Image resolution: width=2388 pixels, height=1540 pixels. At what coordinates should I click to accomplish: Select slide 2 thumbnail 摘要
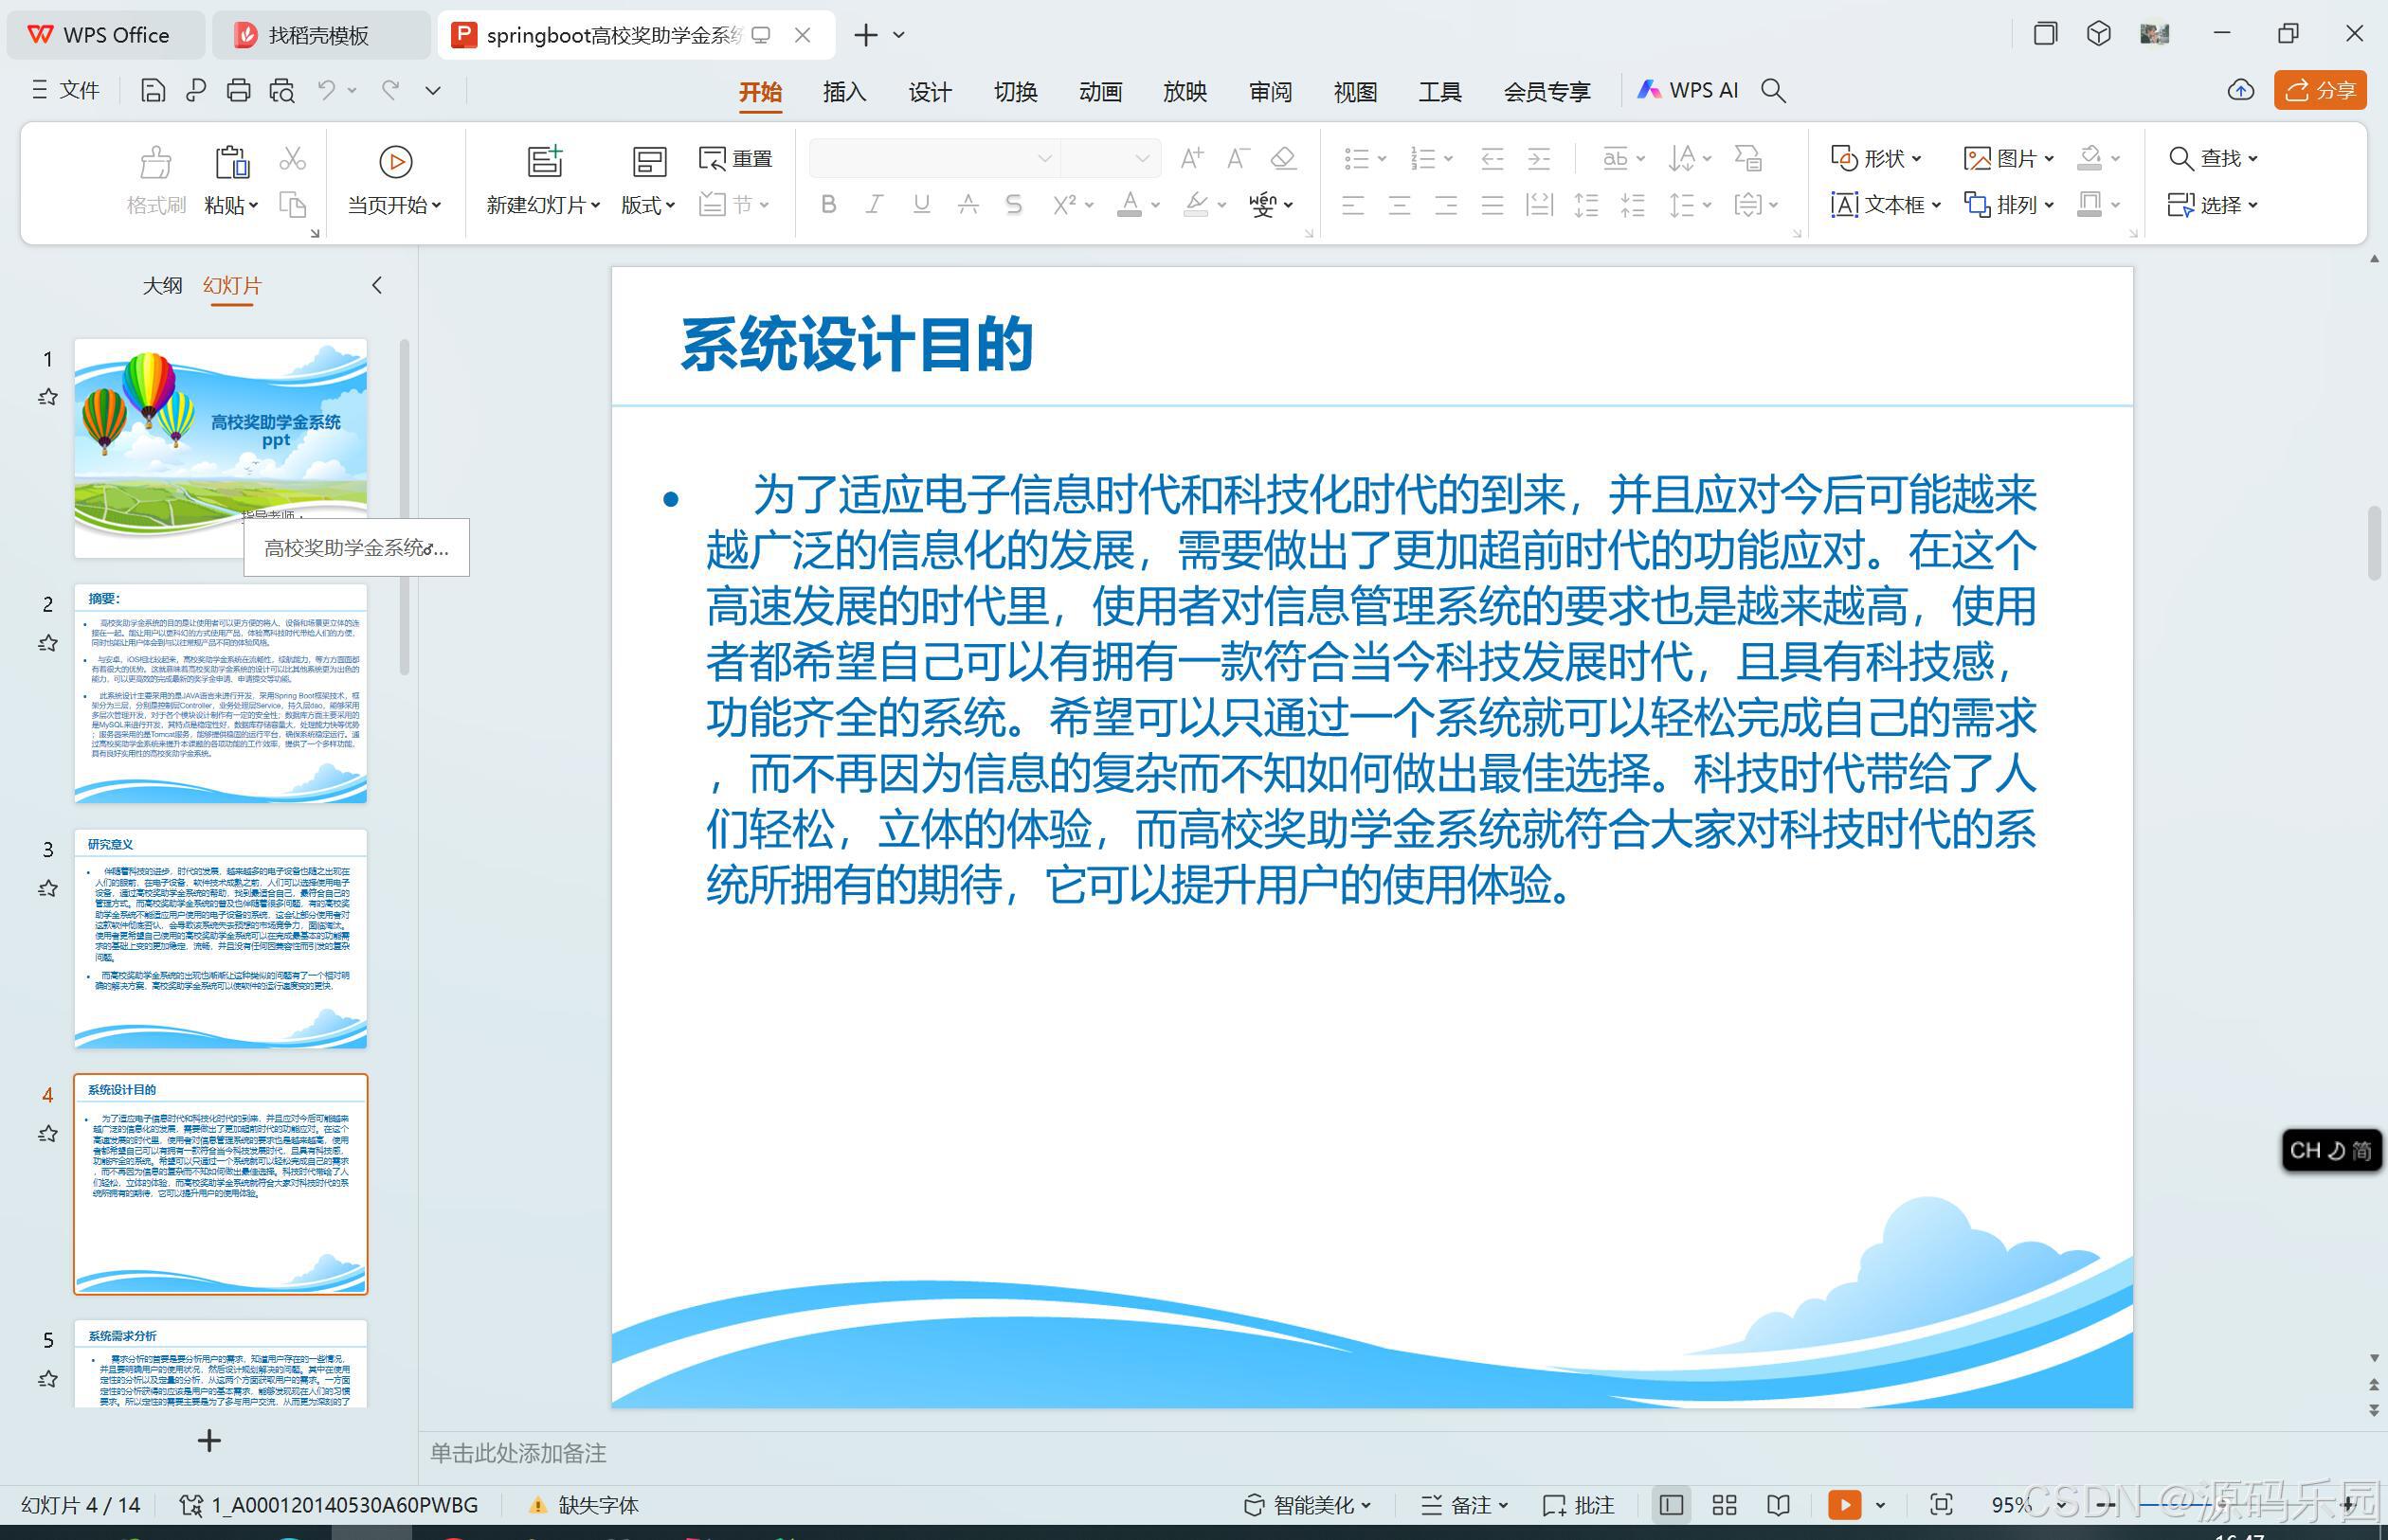point(220,693)
